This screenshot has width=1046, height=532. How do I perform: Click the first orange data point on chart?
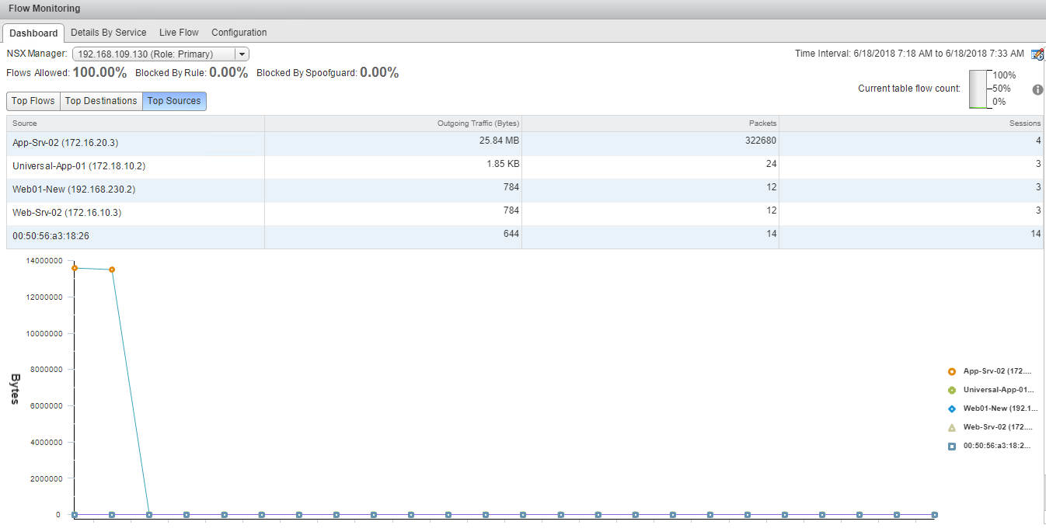tap(75, 268)
